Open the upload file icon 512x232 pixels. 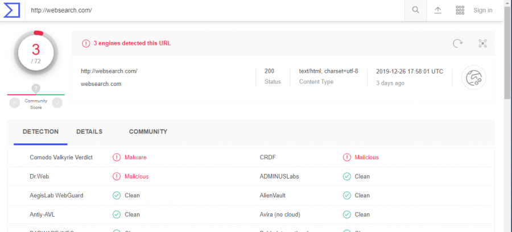pos(437,10)
